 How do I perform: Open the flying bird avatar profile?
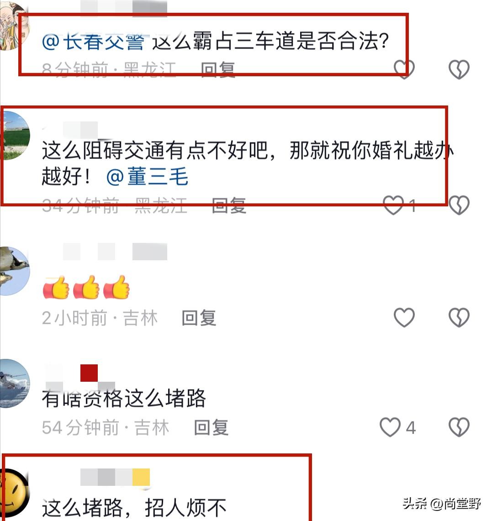[15, 271]
